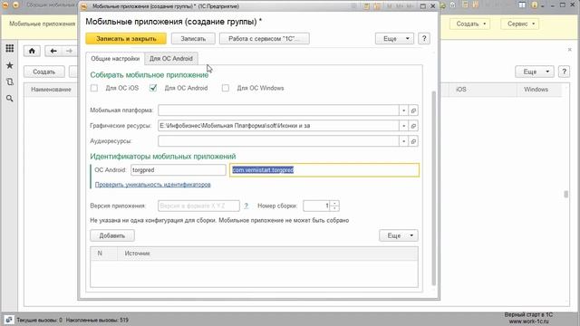This screenshot has height=326, width=580.
Task: Open the Еще dropdown above sources table
Action: [x=399, y=235]
